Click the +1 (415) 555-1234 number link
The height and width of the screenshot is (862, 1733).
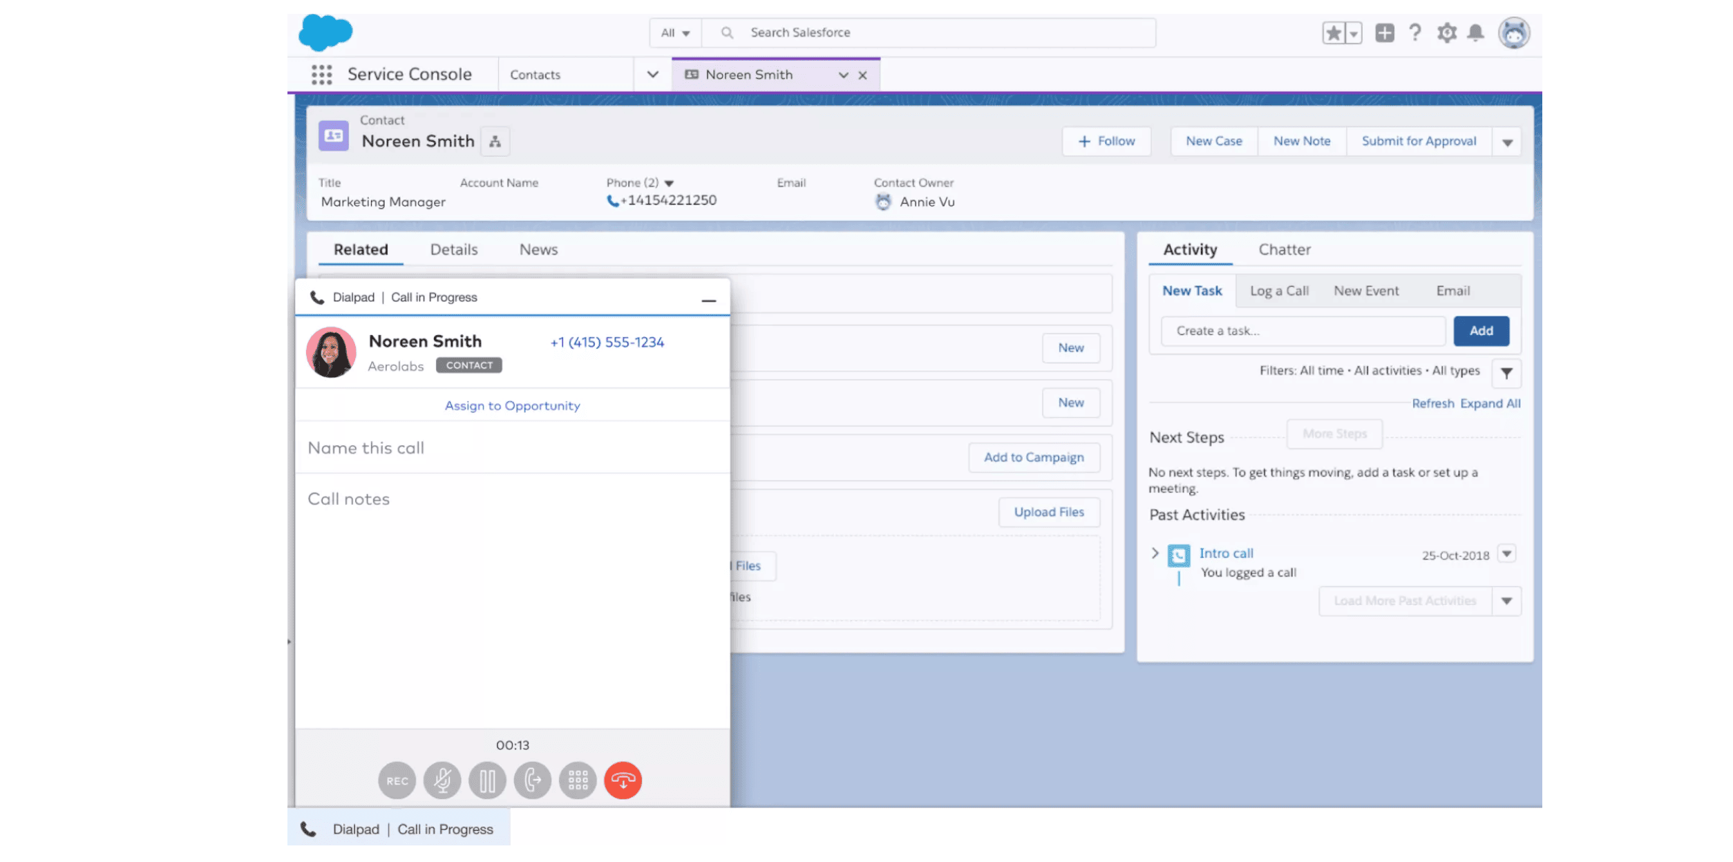(607, 342)
